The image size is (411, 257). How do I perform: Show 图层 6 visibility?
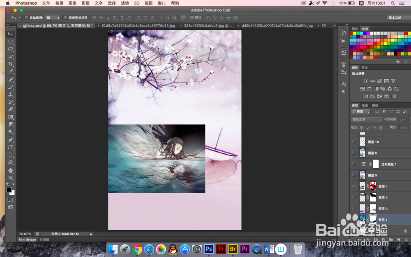[354, 153]
